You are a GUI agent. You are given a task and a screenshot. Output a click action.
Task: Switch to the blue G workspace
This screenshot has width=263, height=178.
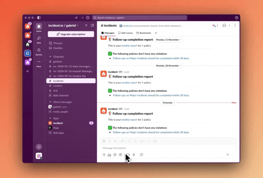(x=28, y=54)
